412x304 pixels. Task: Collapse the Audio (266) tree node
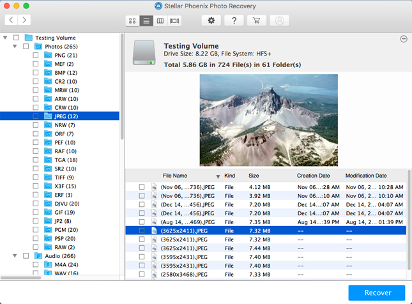click(x=15, y=256)
